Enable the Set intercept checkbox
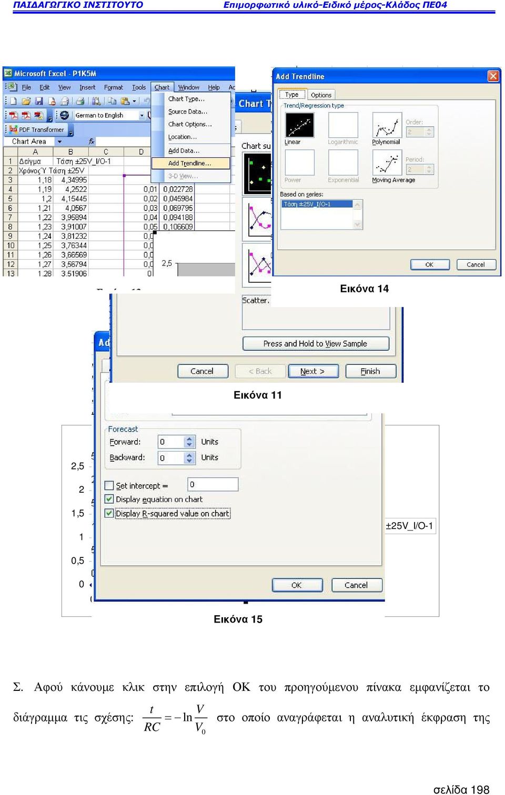Viewport: 505px width, 795px height. [109, 485]
